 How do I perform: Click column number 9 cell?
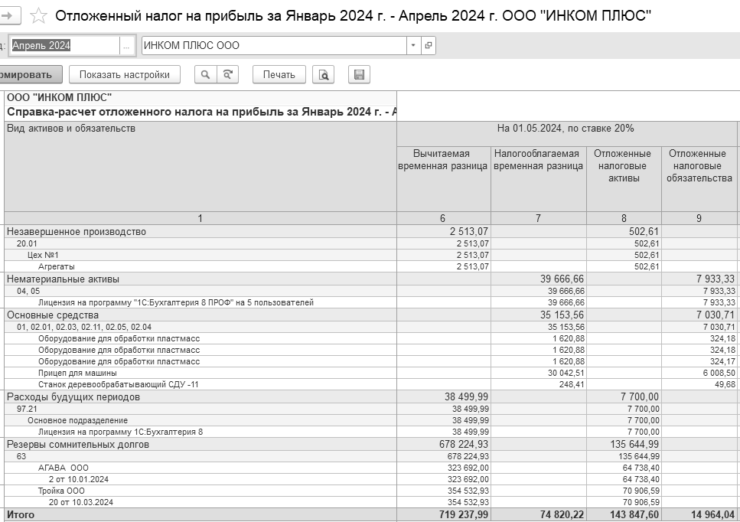point(699,218)
